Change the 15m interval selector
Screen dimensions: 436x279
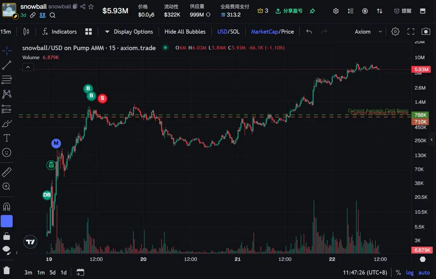click(6, 32)
